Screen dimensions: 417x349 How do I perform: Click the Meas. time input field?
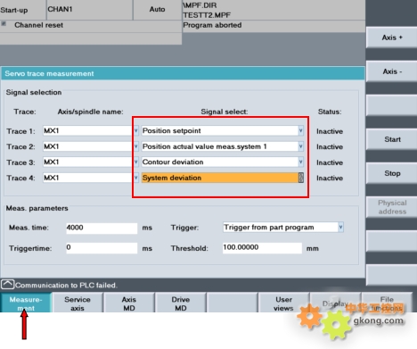102,228
